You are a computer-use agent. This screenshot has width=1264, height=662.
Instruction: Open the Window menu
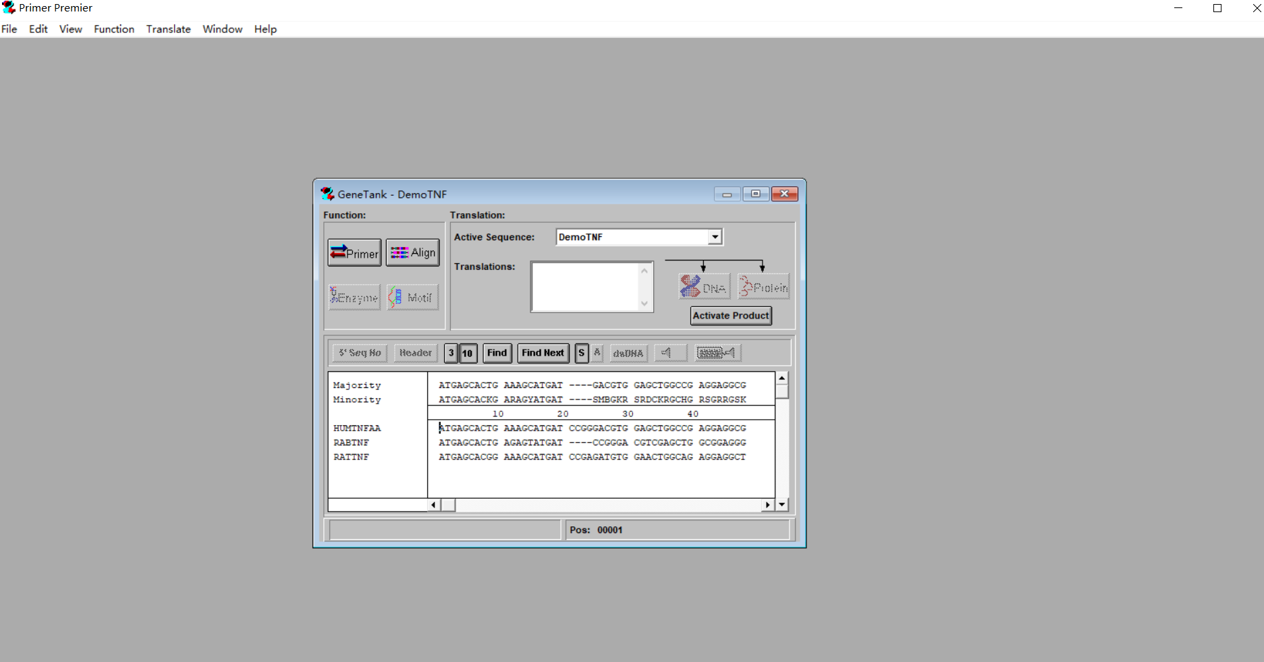(223, 29)
